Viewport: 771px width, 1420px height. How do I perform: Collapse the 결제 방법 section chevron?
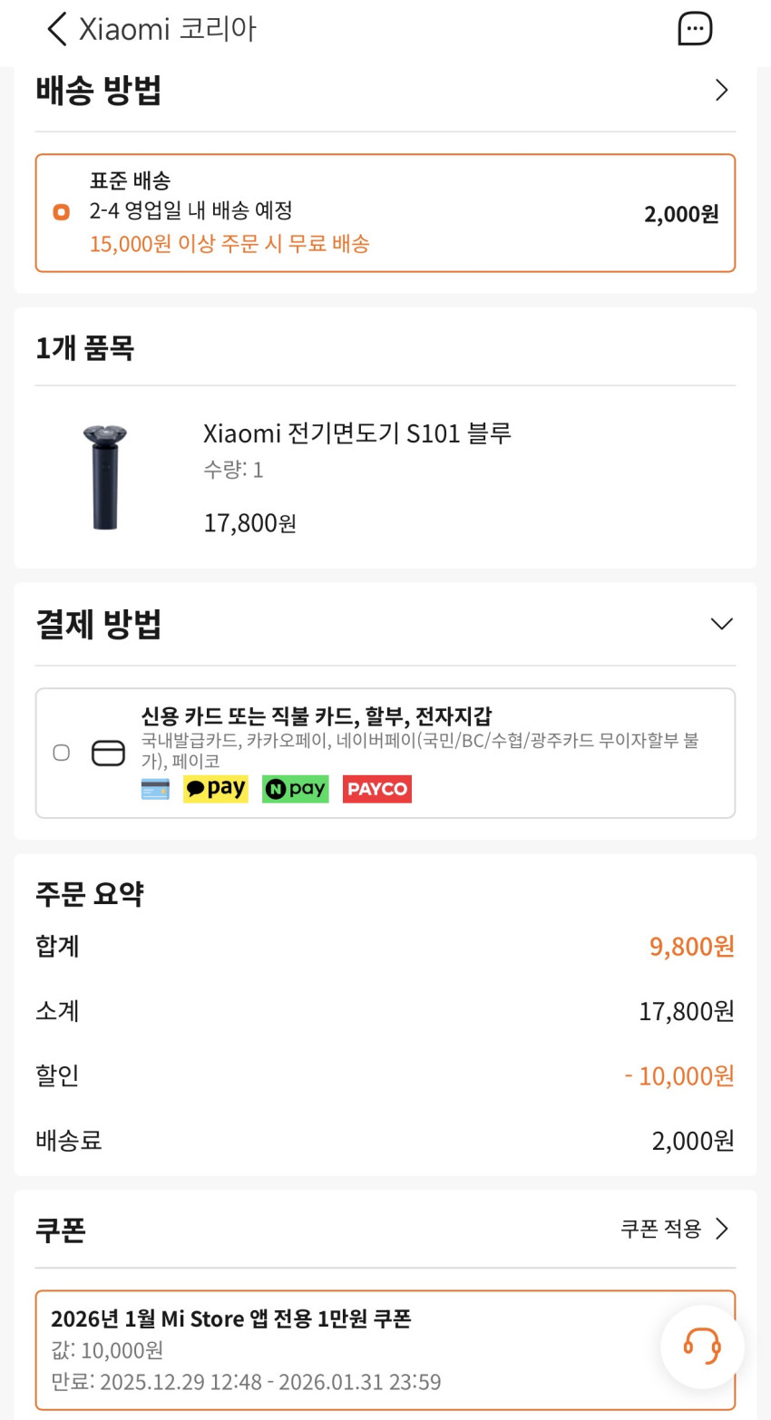coord(721,624)
